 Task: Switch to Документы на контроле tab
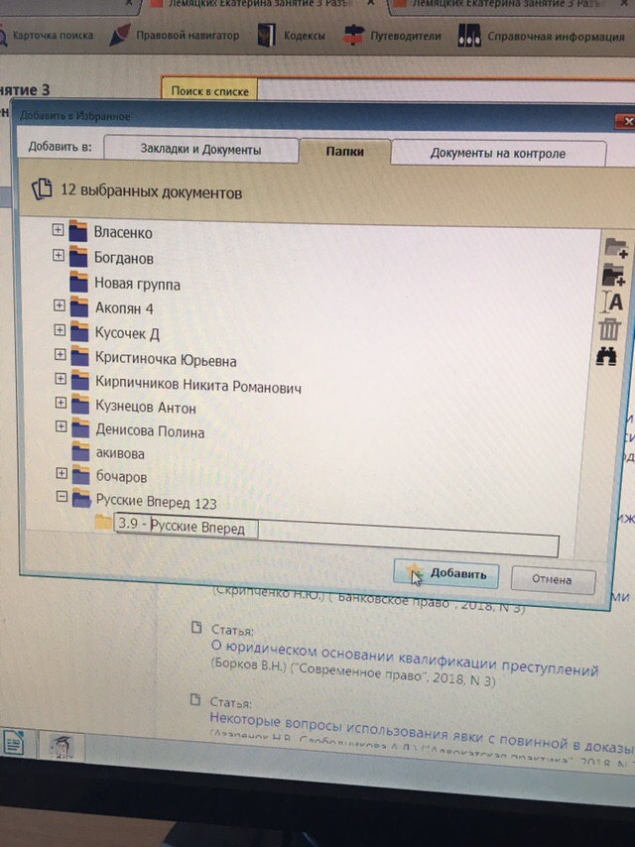click(498, 154)
